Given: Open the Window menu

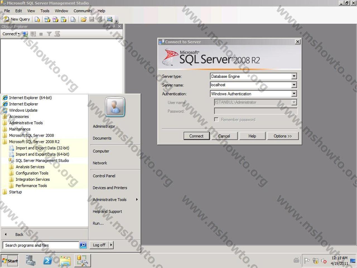Looking at the screenshot, I should 61,11.
